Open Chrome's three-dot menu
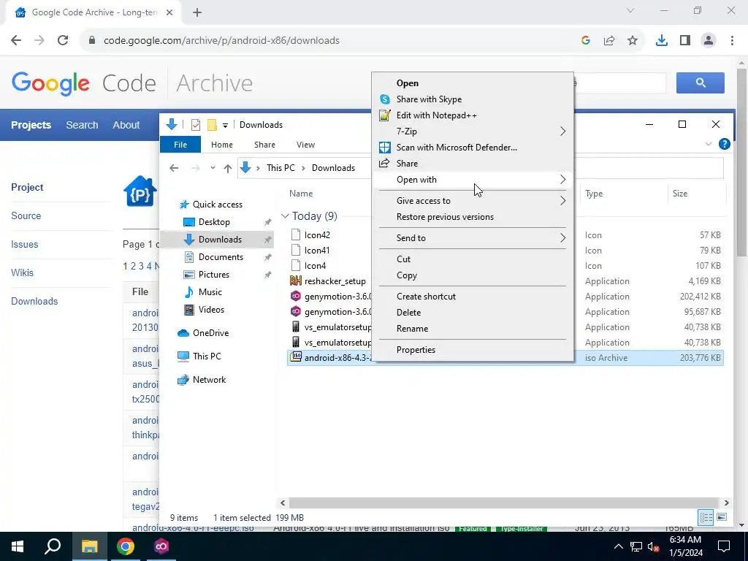This screenshot has width=748, height=561. [732, 41]
